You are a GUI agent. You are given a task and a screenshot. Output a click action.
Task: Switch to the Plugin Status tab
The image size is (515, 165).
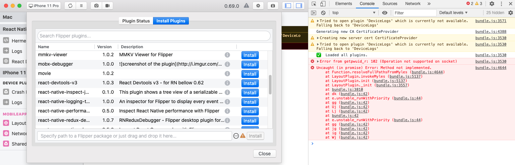pos(136,21)
